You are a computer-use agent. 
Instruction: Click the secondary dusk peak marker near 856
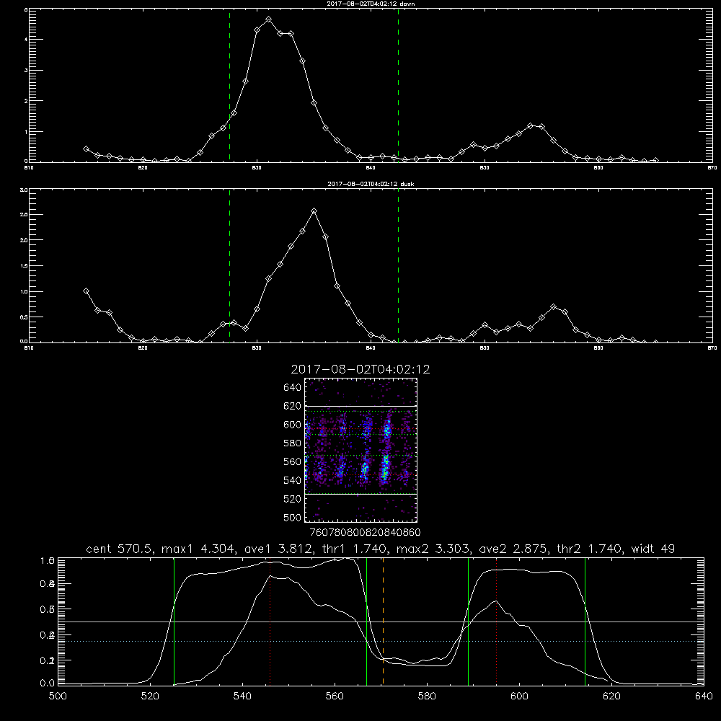click(554, 306)
